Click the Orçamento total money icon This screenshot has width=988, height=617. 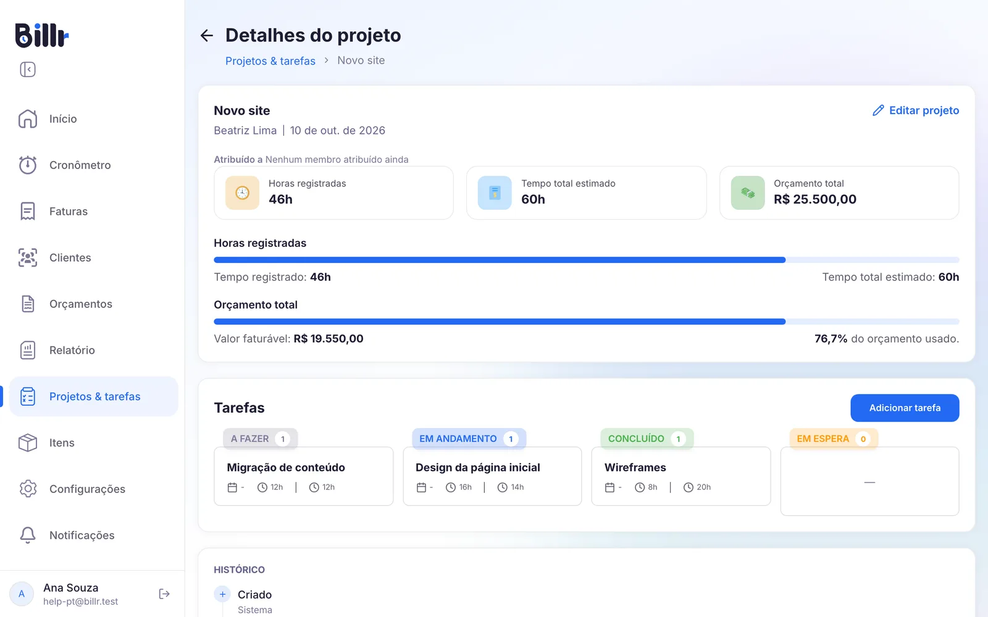(x=748, y=193)
